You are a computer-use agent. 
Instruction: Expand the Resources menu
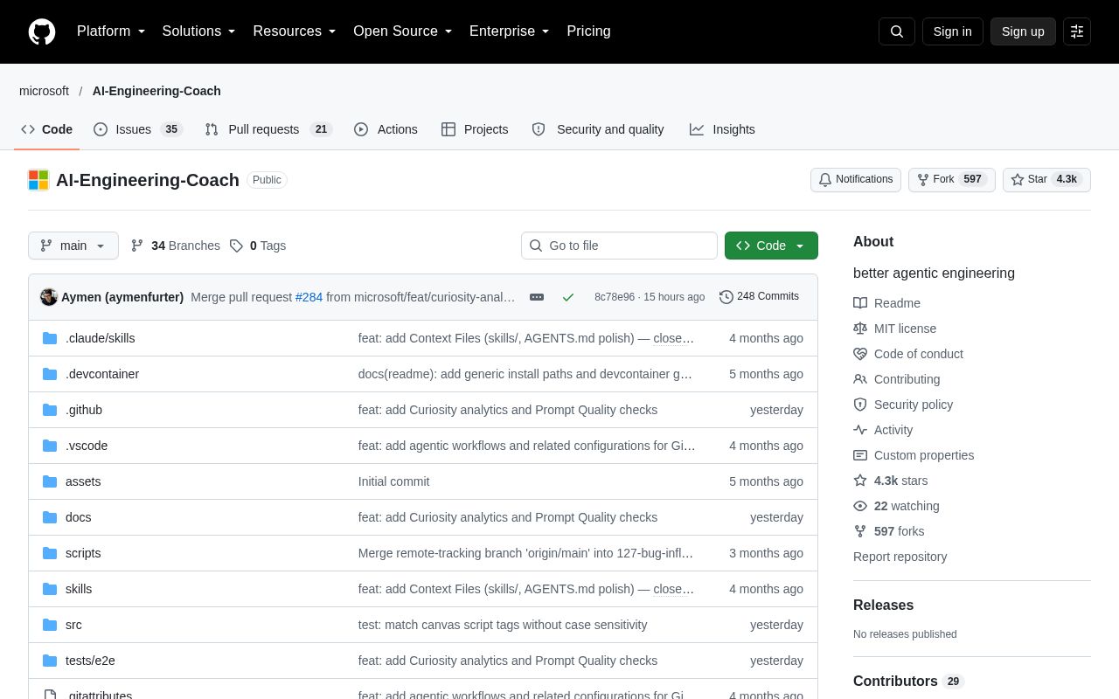click(x=295, y=31)
